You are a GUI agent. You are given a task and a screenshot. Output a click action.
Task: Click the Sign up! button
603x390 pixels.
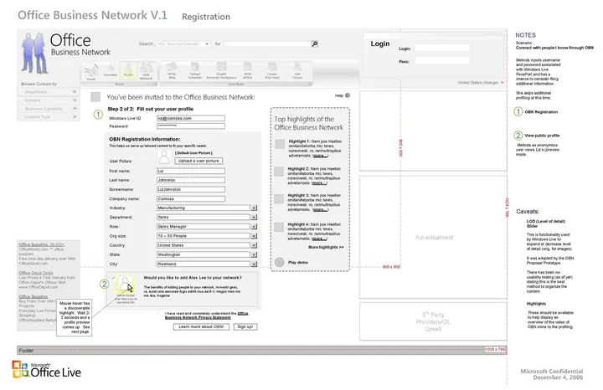[x=245, y=326]
